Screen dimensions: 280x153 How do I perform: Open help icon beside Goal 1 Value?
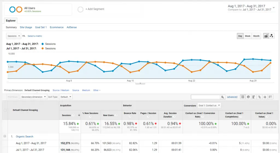click(267, 117)
